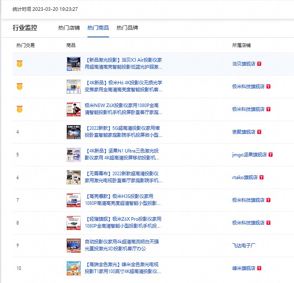Open the 【轻薄旗舰】极米Z6X Pro link

(x=123, y=223)
